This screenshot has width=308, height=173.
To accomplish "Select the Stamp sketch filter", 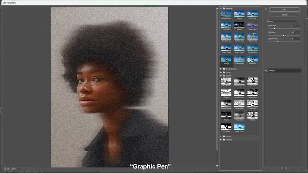I will click(253, 116).
